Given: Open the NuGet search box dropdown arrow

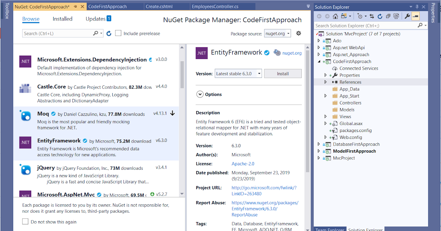Looking at the screenshot, I should point(101,33).
